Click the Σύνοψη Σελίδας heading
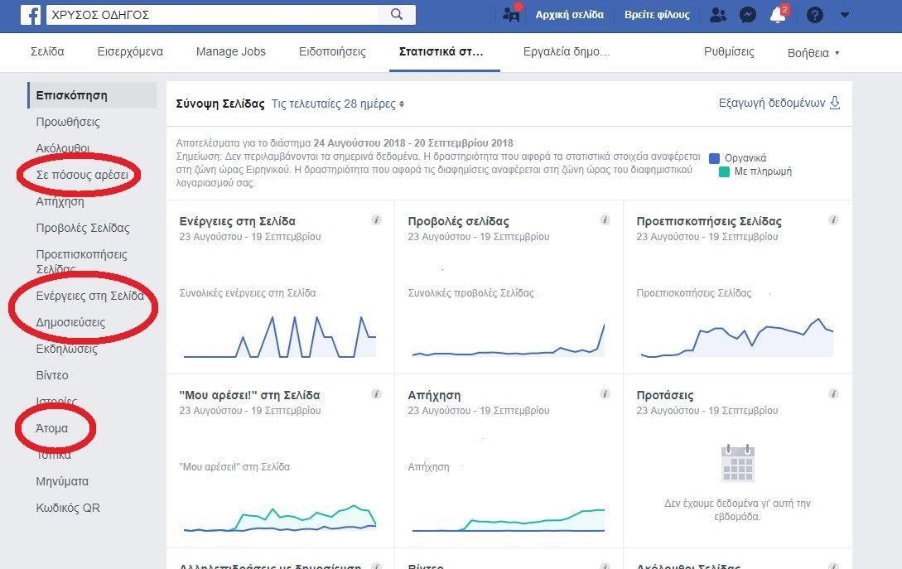902x569 pixels. (x=220, y=104)
